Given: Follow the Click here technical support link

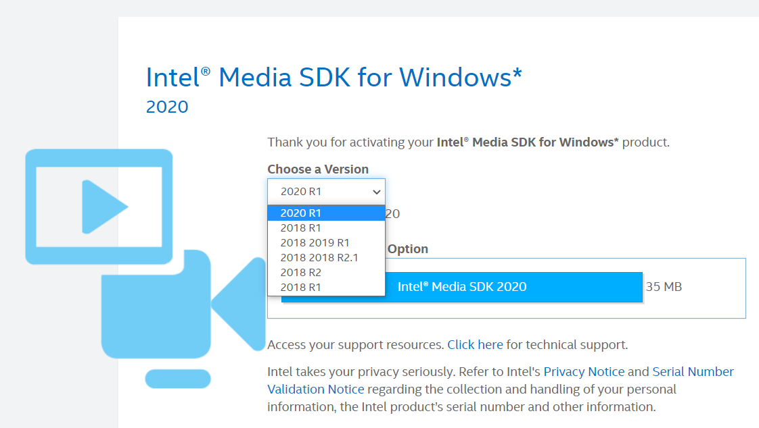Looking at the screenshot, I should [x=475, y=345].
